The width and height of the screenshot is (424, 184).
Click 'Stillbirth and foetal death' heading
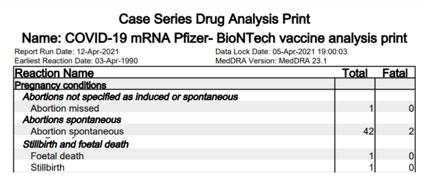(x=76, y=144)
